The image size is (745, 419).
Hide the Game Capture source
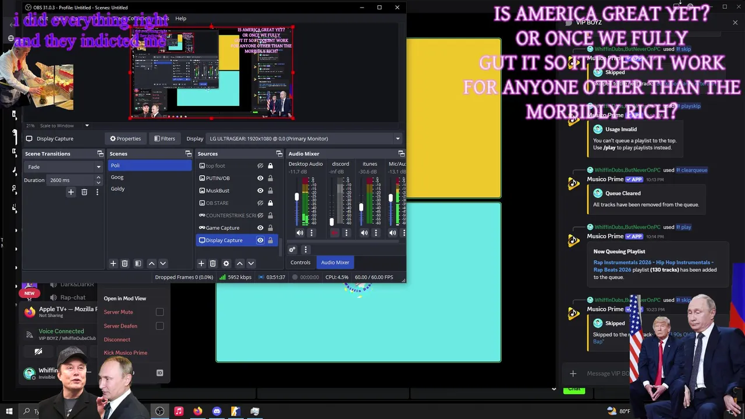tap(260, 228)
